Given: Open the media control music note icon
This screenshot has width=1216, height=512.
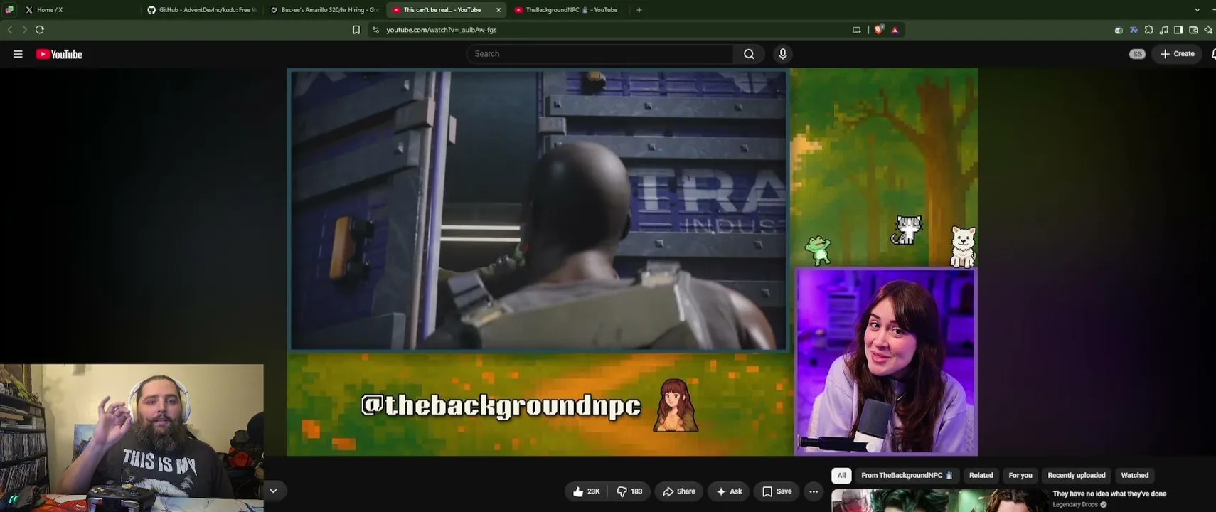Looking at the screenshot, I should point(1163,30).
